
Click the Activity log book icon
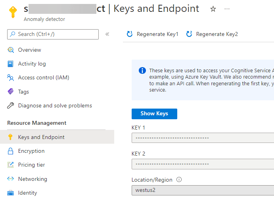coord(10,64)
